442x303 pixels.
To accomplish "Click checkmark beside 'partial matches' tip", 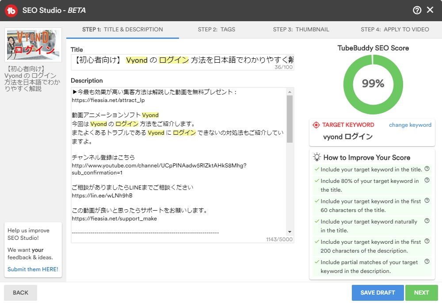I will [x=317, y=262].
